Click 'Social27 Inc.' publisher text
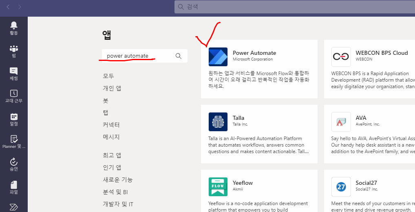Image resolution: width=415 pixels, height=212 pixels. (367, 189)
